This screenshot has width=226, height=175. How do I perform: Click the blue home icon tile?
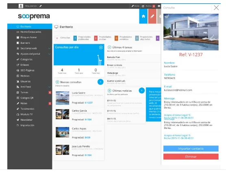(x=143, y=16)
